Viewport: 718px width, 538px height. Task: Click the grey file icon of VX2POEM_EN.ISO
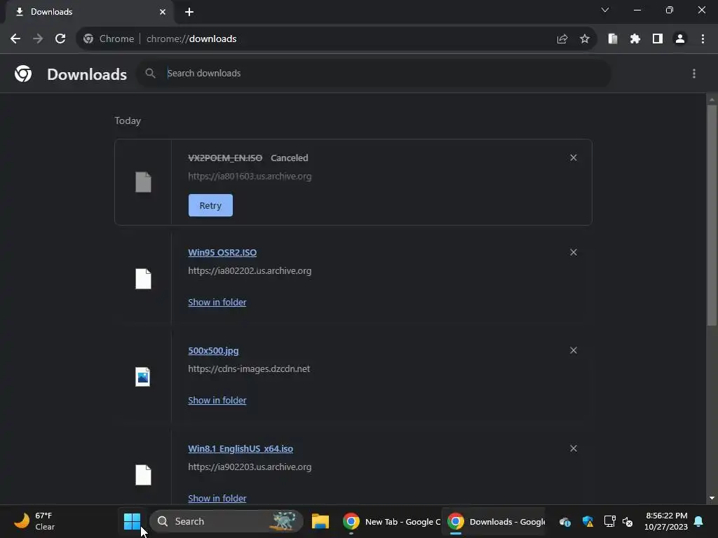coord(143,182)
